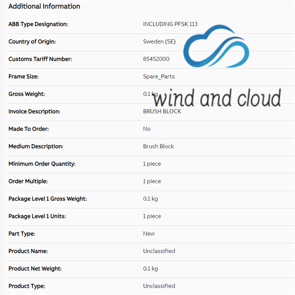Click the Invoice Description label

34,111
